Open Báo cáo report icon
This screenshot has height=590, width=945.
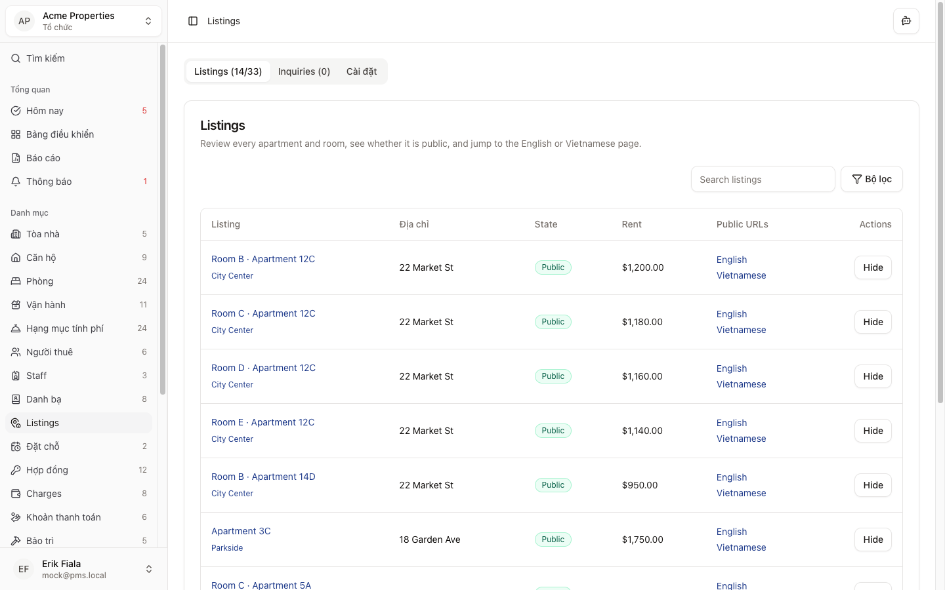[x=16, y=158]
